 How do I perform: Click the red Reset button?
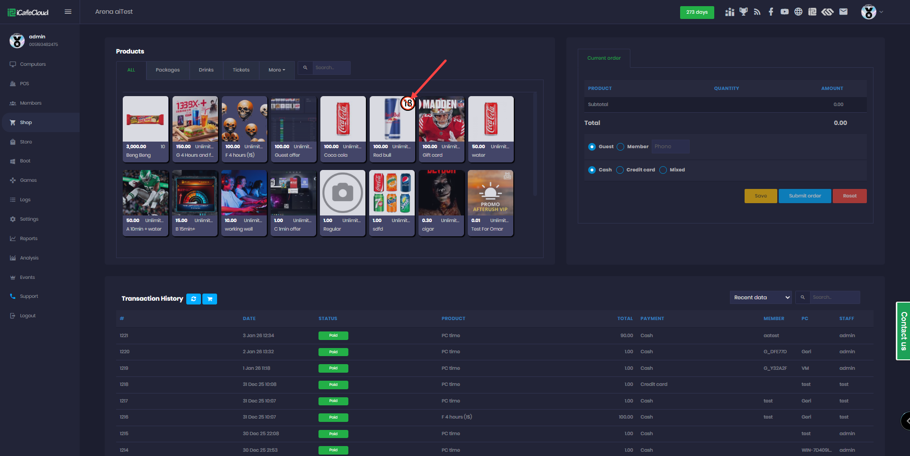click(x=849, y=196)
